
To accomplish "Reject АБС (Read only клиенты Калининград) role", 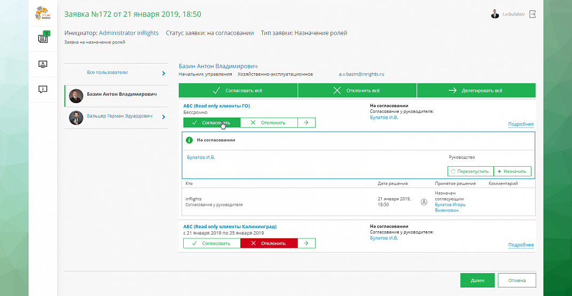I will coord(269,243).
